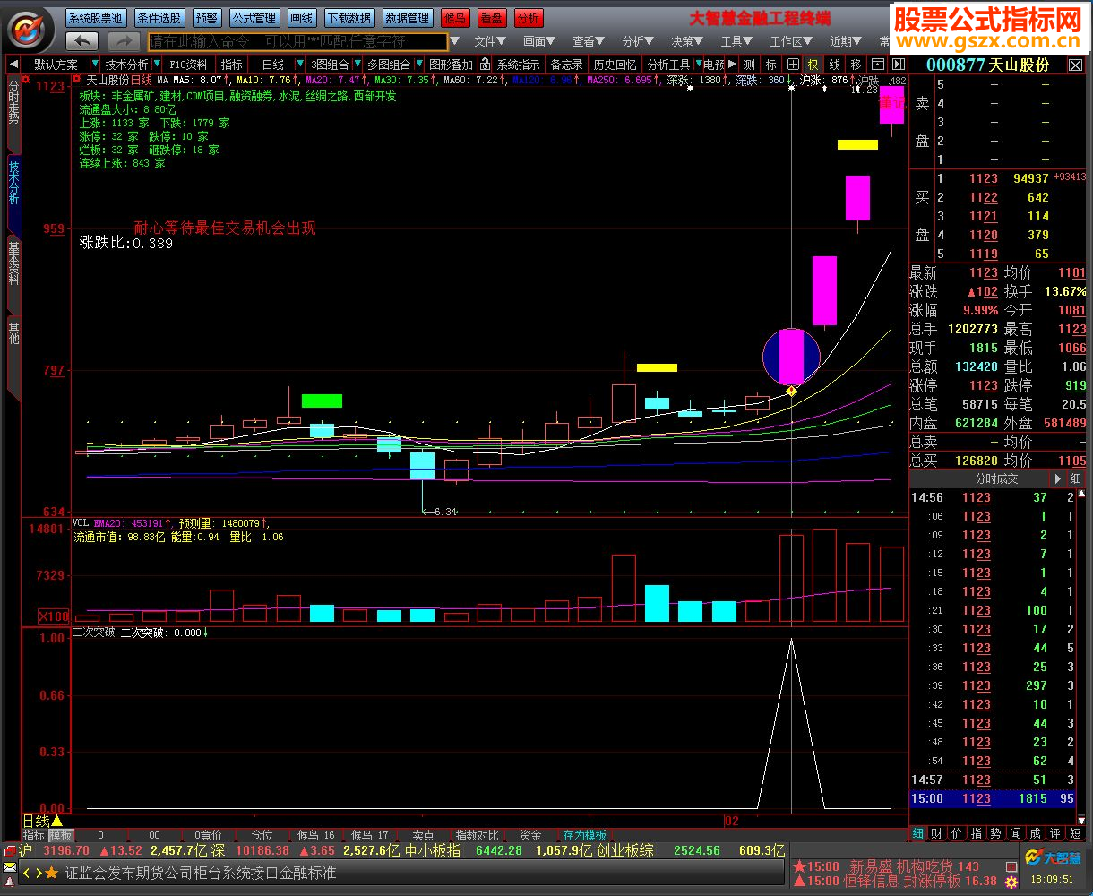Click the 移 toolbar icon

(856, 65)
